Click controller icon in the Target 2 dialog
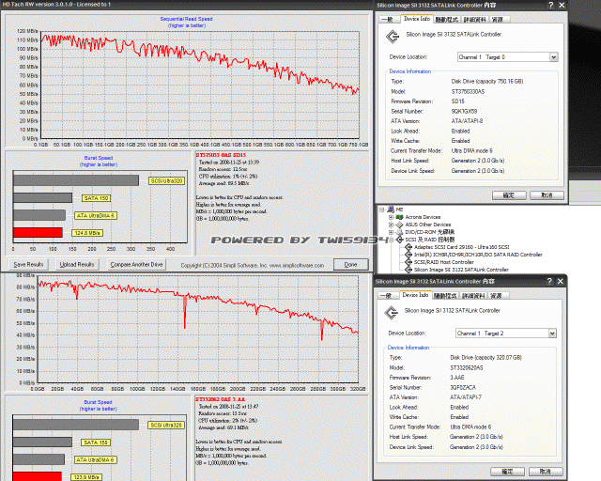 392,313
